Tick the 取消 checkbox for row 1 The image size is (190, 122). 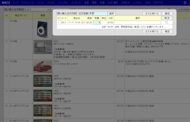point(167,22)
